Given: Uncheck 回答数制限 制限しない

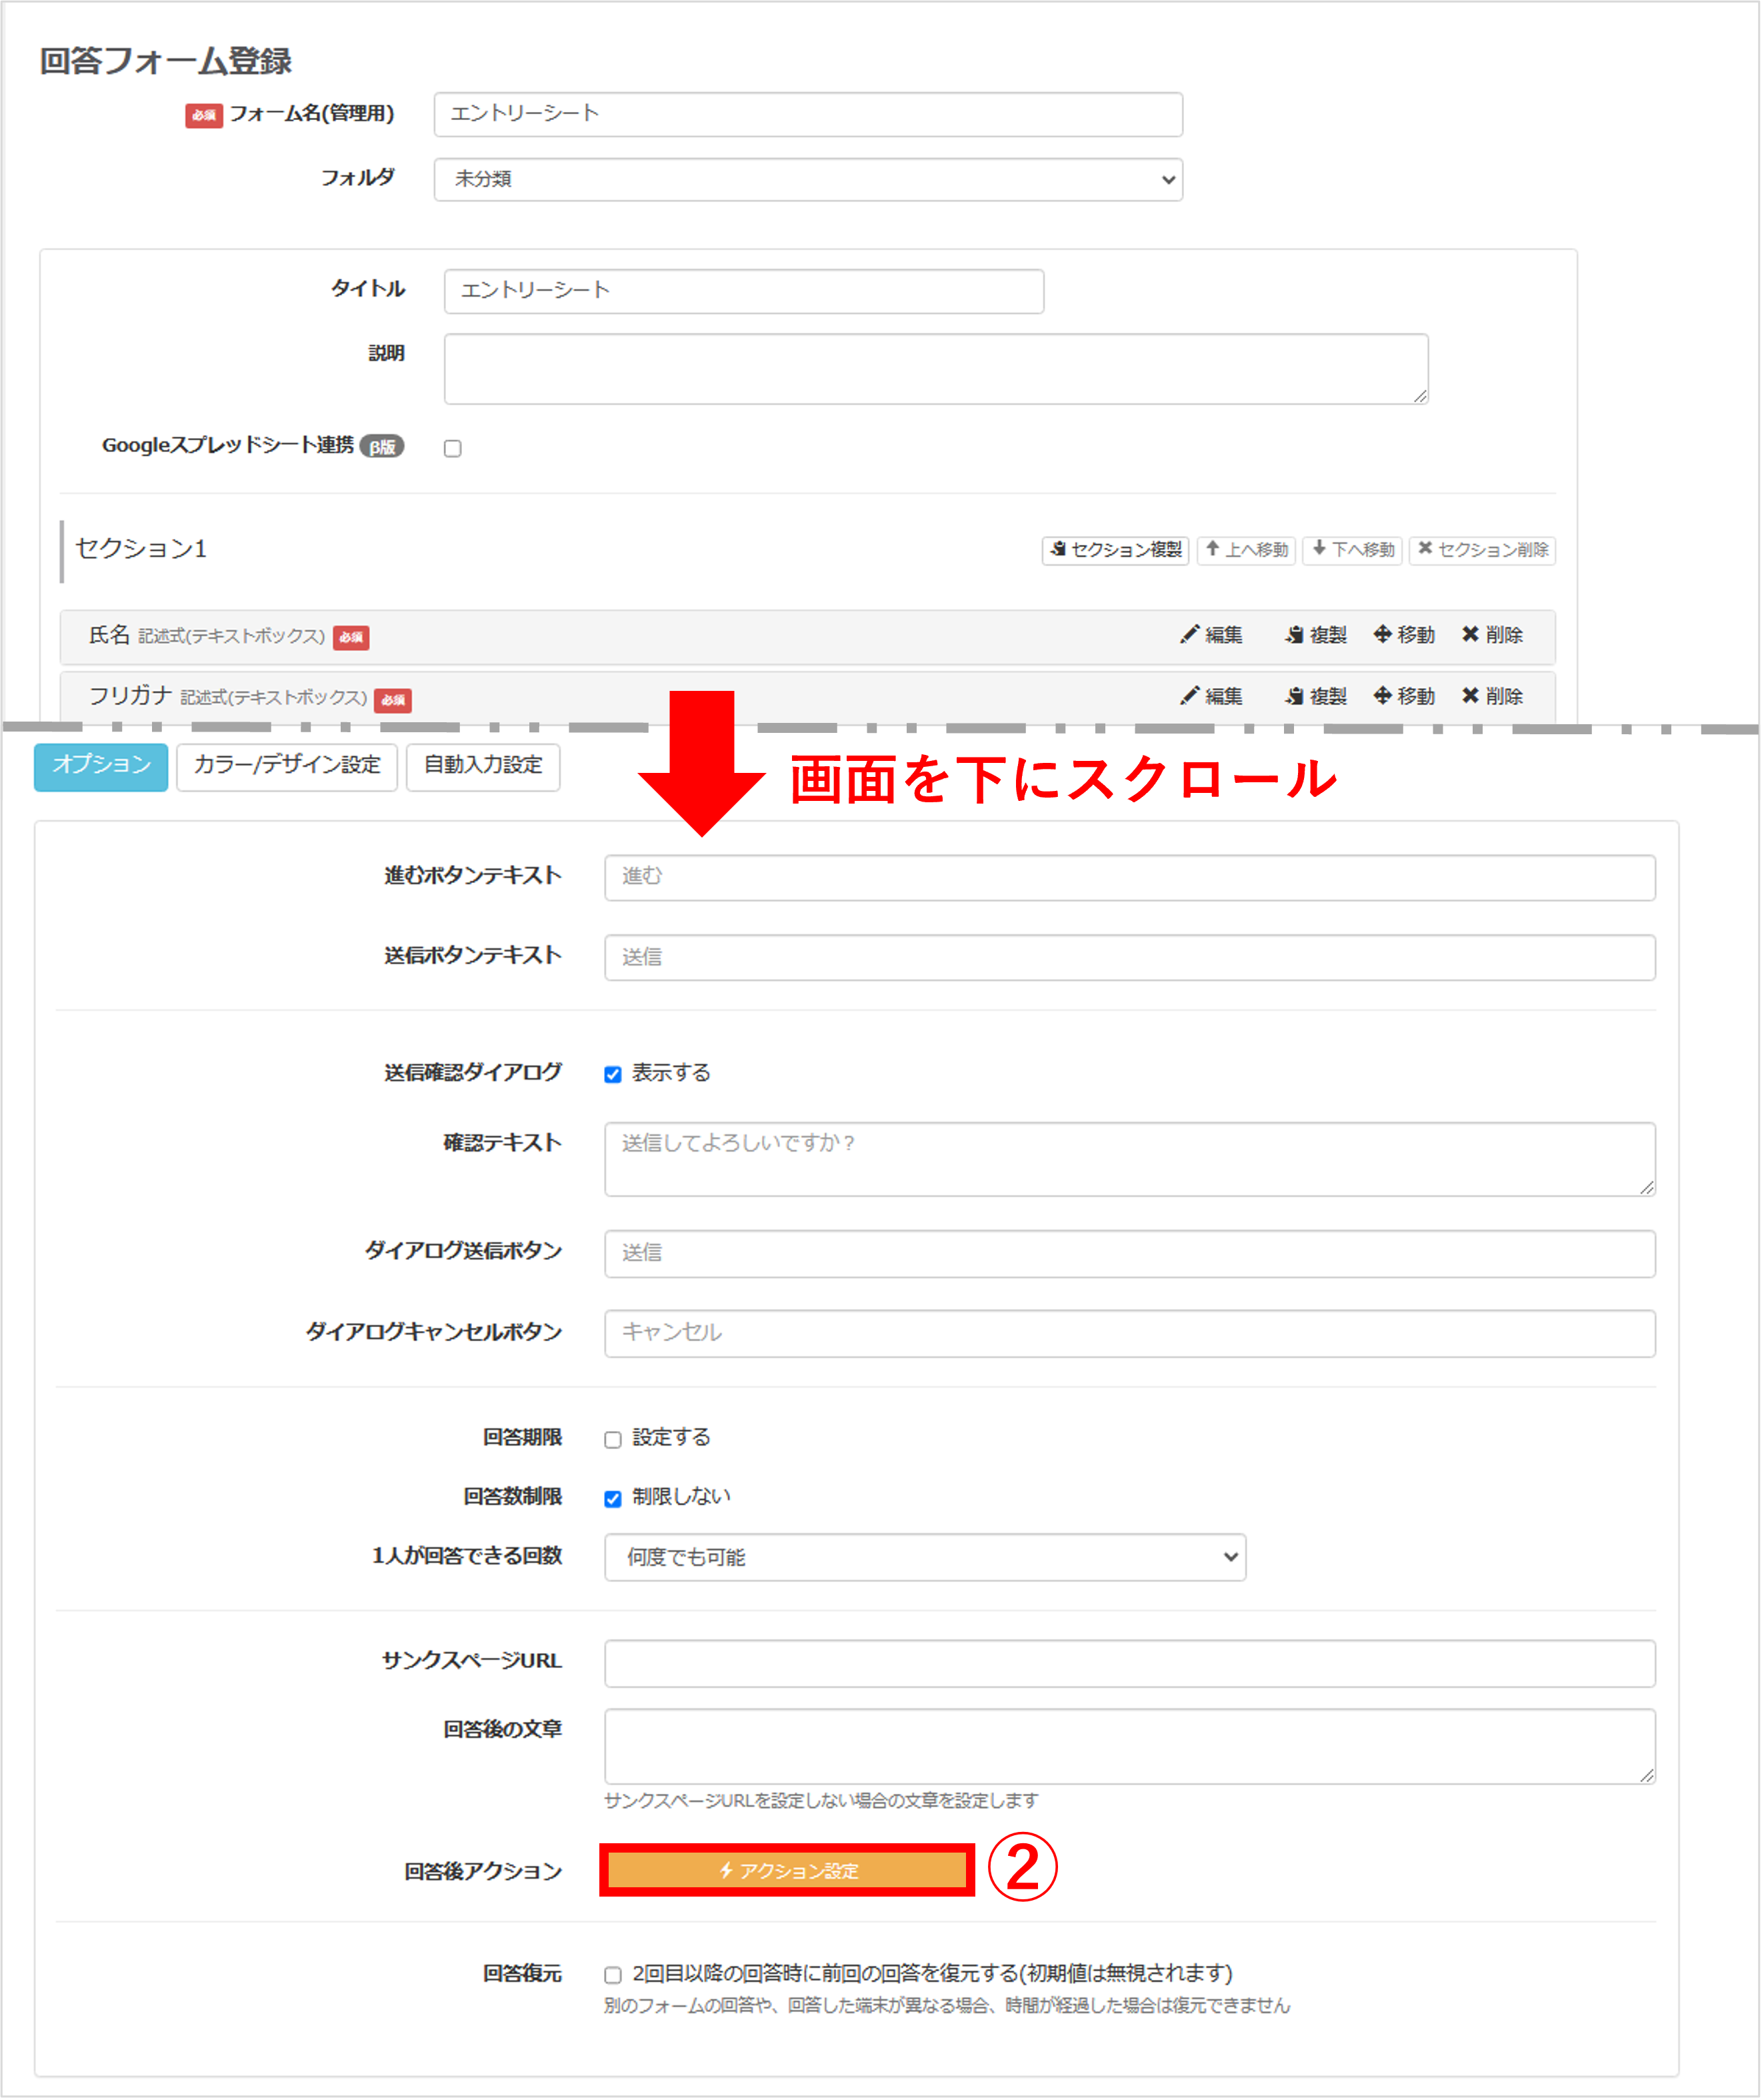Looking at the screenshot, I should [613, 1498].
